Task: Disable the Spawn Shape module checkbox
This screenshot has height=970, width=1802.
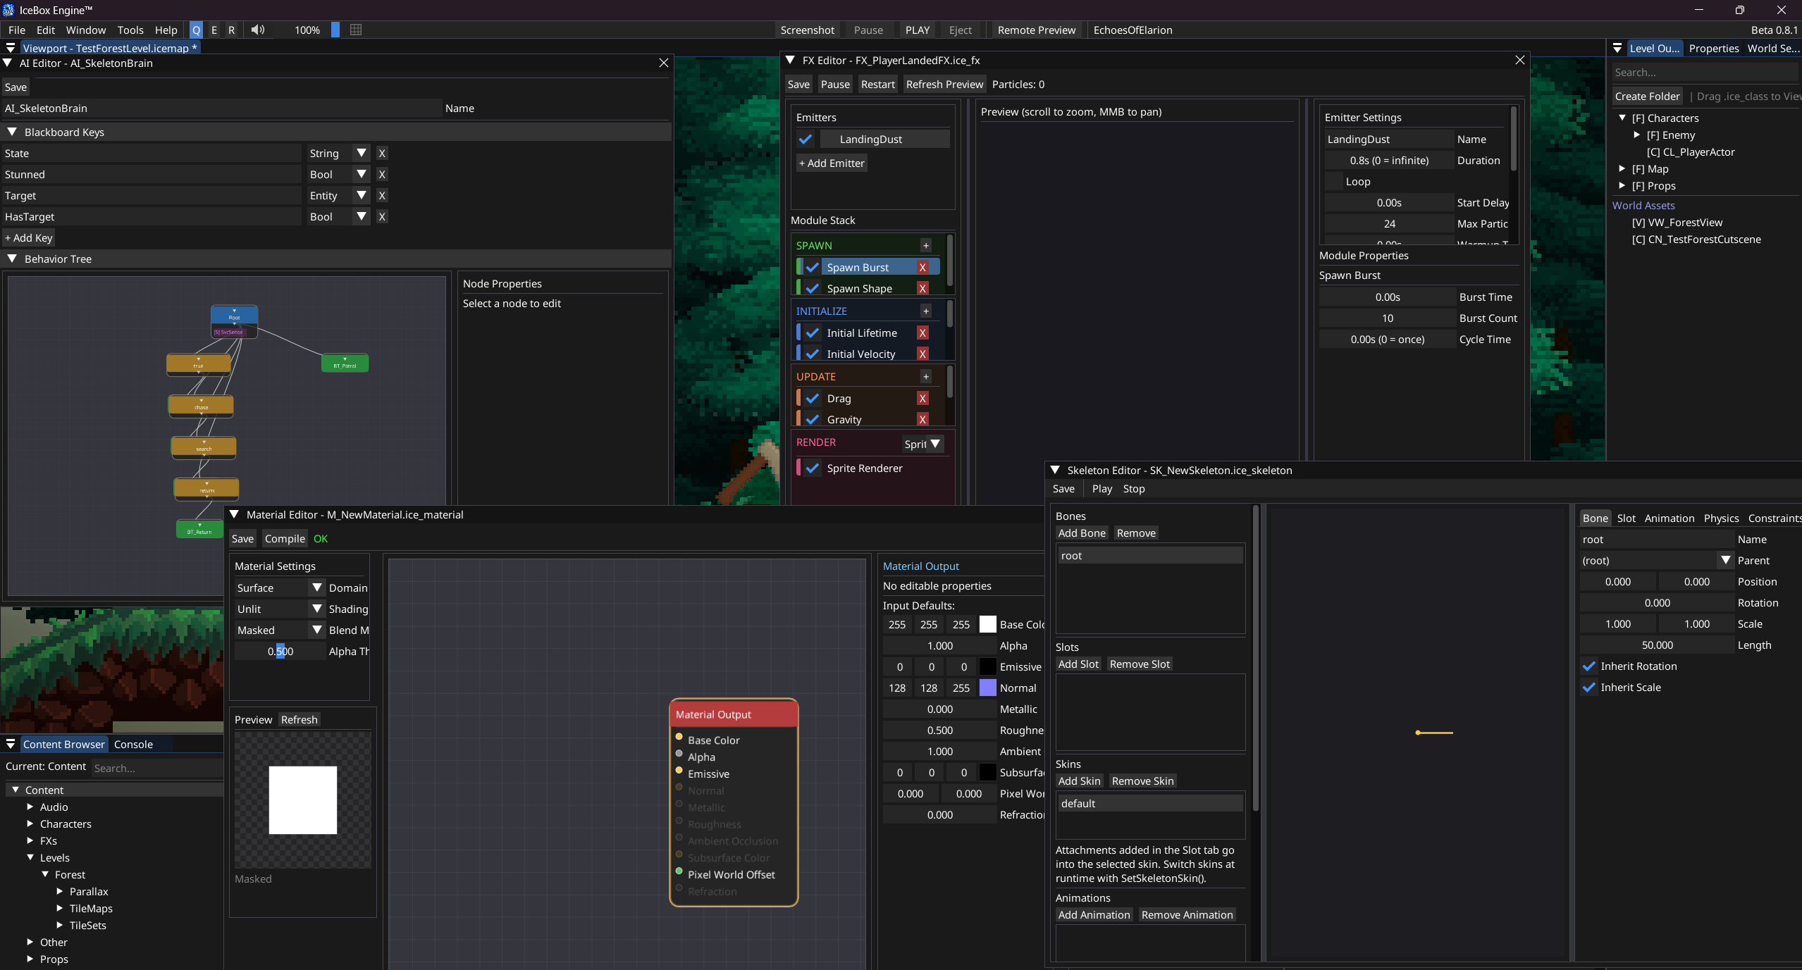Action: (x=813, y=289)
